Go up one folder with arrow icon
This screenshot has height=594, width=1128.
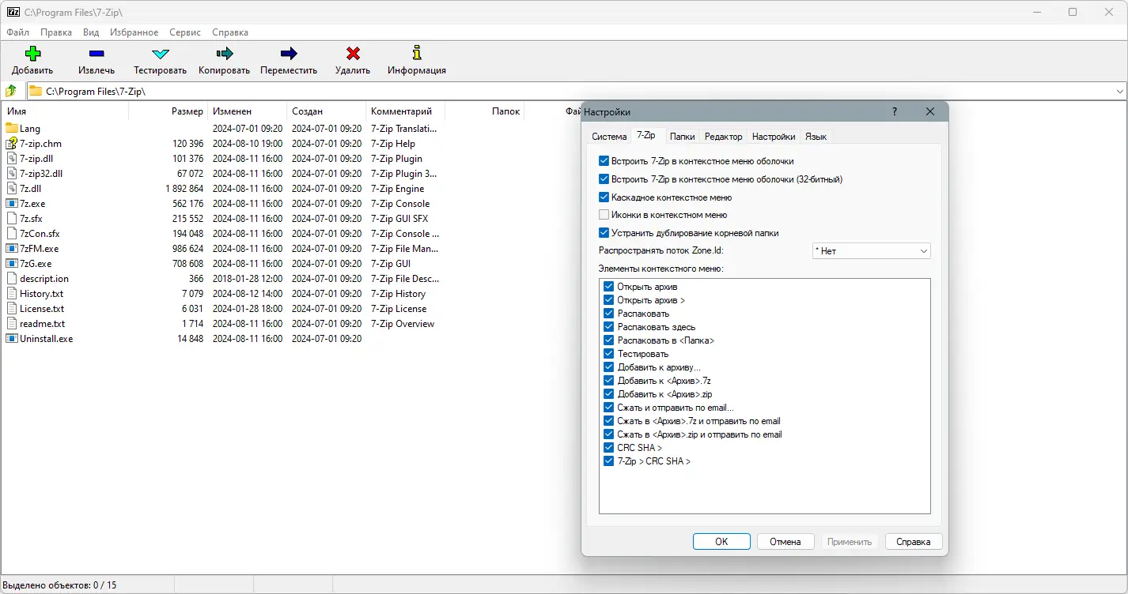pyautogui.click(x=11, y=91)
